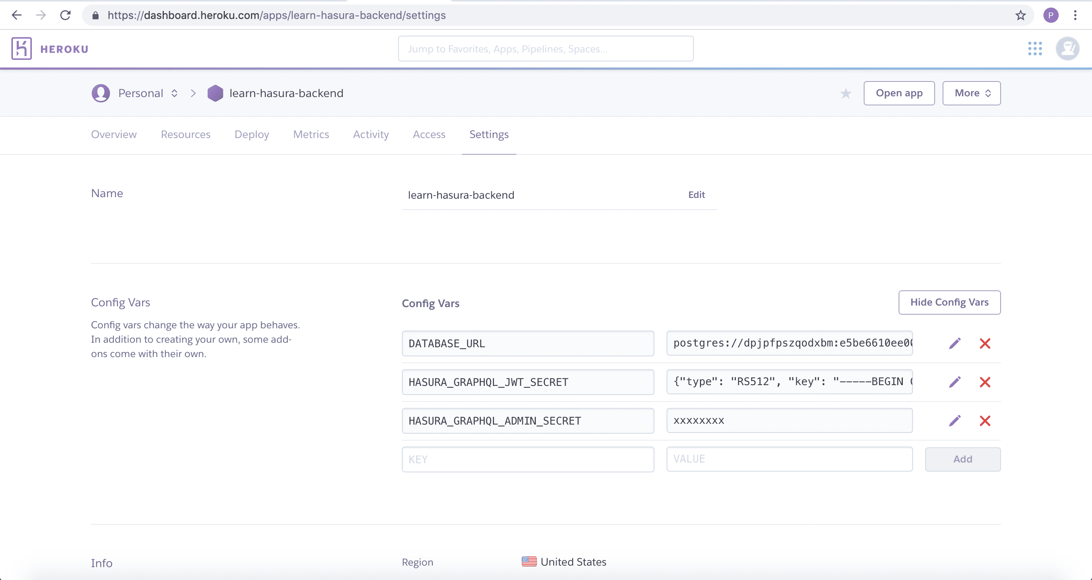
Task: Click the padlock site security icon
Action: tap(96, 16)
